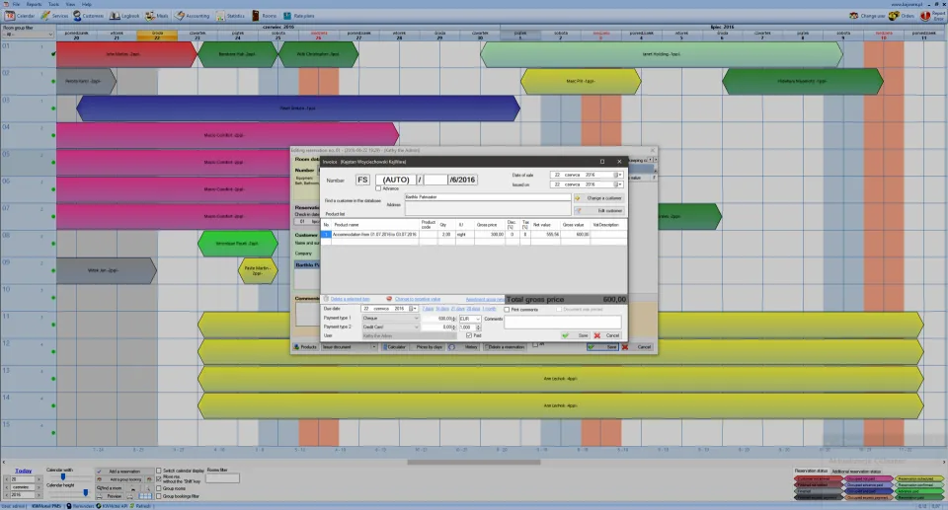Jump to Today link
The image size is (948, 510).
23,471
